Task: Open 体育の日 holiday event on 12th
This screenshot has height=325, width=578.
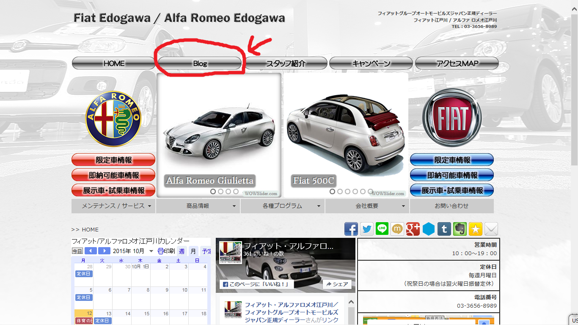Action: tap(84, 321)
